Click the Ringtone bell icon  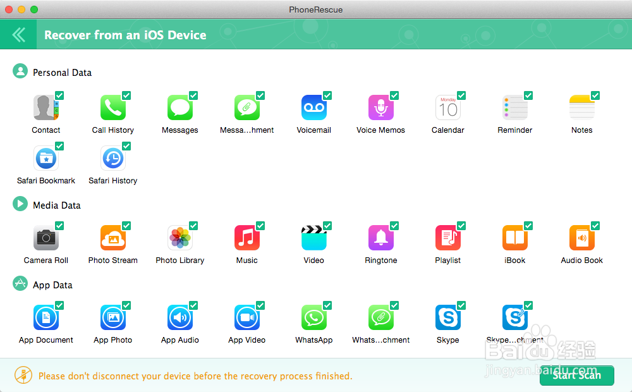[381, 238]
